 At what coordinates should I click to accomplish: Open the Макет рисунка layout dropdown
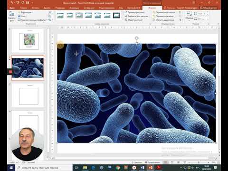(x=134, y=20)
